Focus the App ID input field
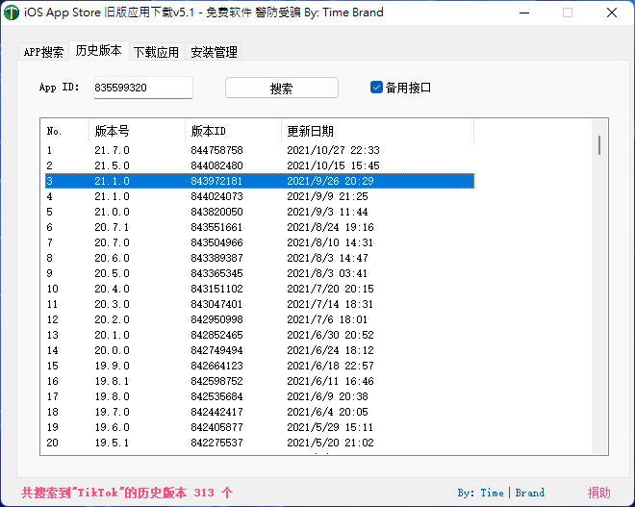635x507 pixels. pos(143,88)
